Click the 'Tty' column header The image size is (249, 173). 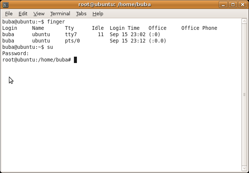[69, 28]
